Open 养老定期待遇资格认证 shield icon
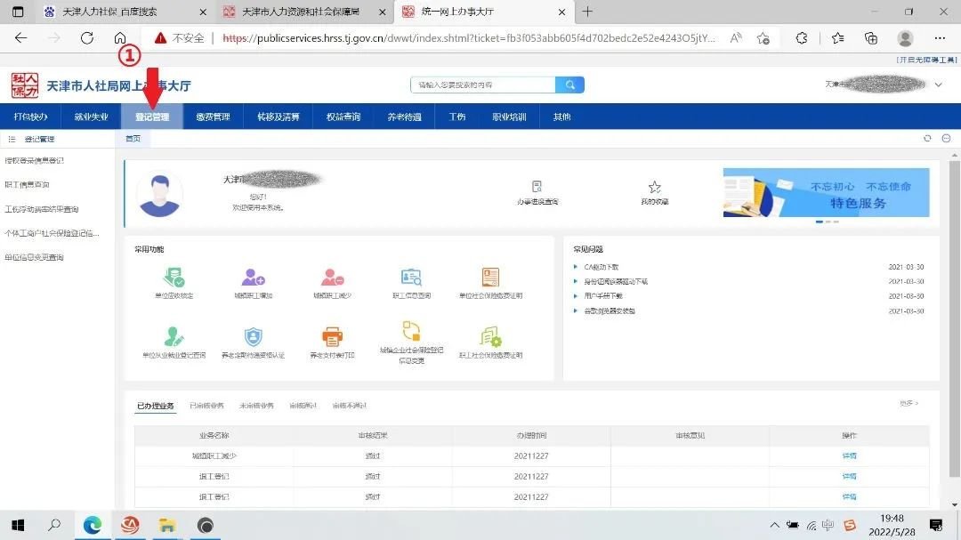961x540 pixels. click(x=254, y=337)
